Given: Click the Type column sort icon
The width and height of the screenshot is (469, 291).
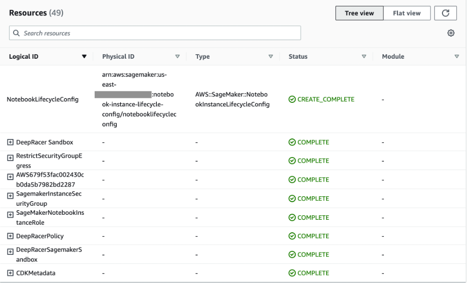Looking at the screenshot, I should click(271, 57).
